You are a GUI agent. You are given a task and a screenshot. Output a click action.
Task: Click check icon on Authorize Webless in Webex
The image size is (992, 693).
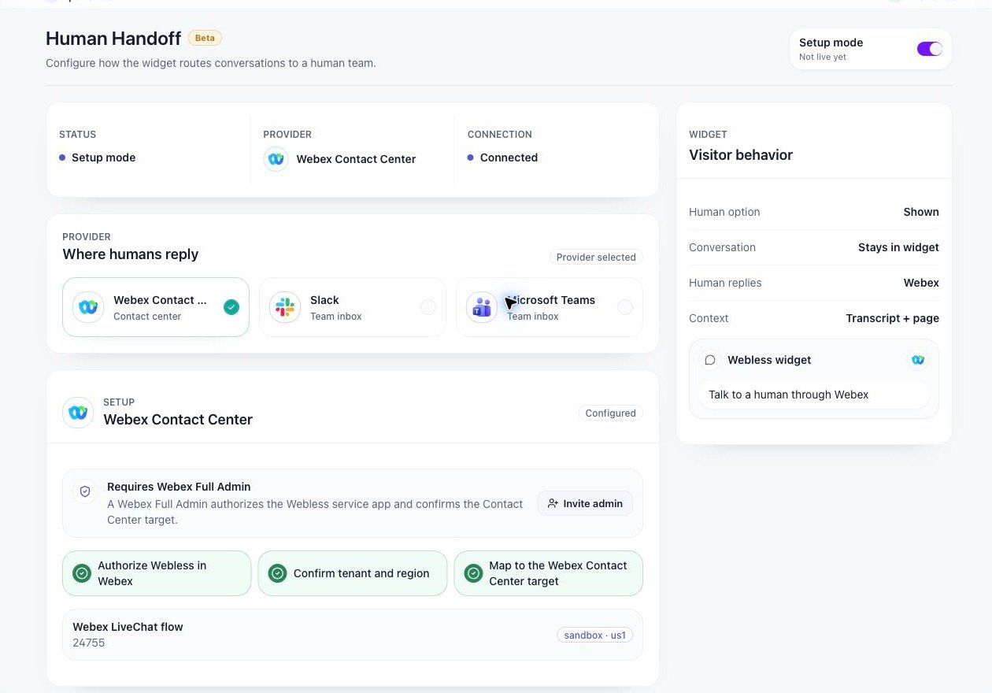click(x=82, y=573)
